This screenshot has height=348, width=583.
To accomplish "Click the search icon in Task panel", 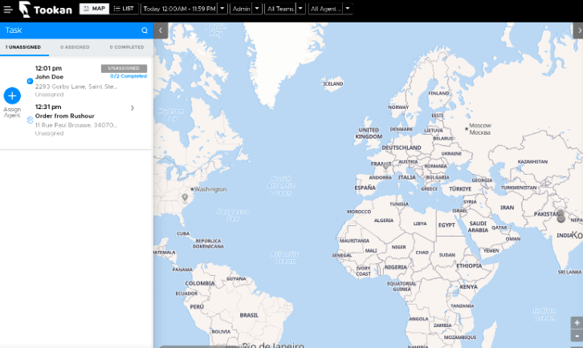I will pyautogui.click(x=145, y=30).
